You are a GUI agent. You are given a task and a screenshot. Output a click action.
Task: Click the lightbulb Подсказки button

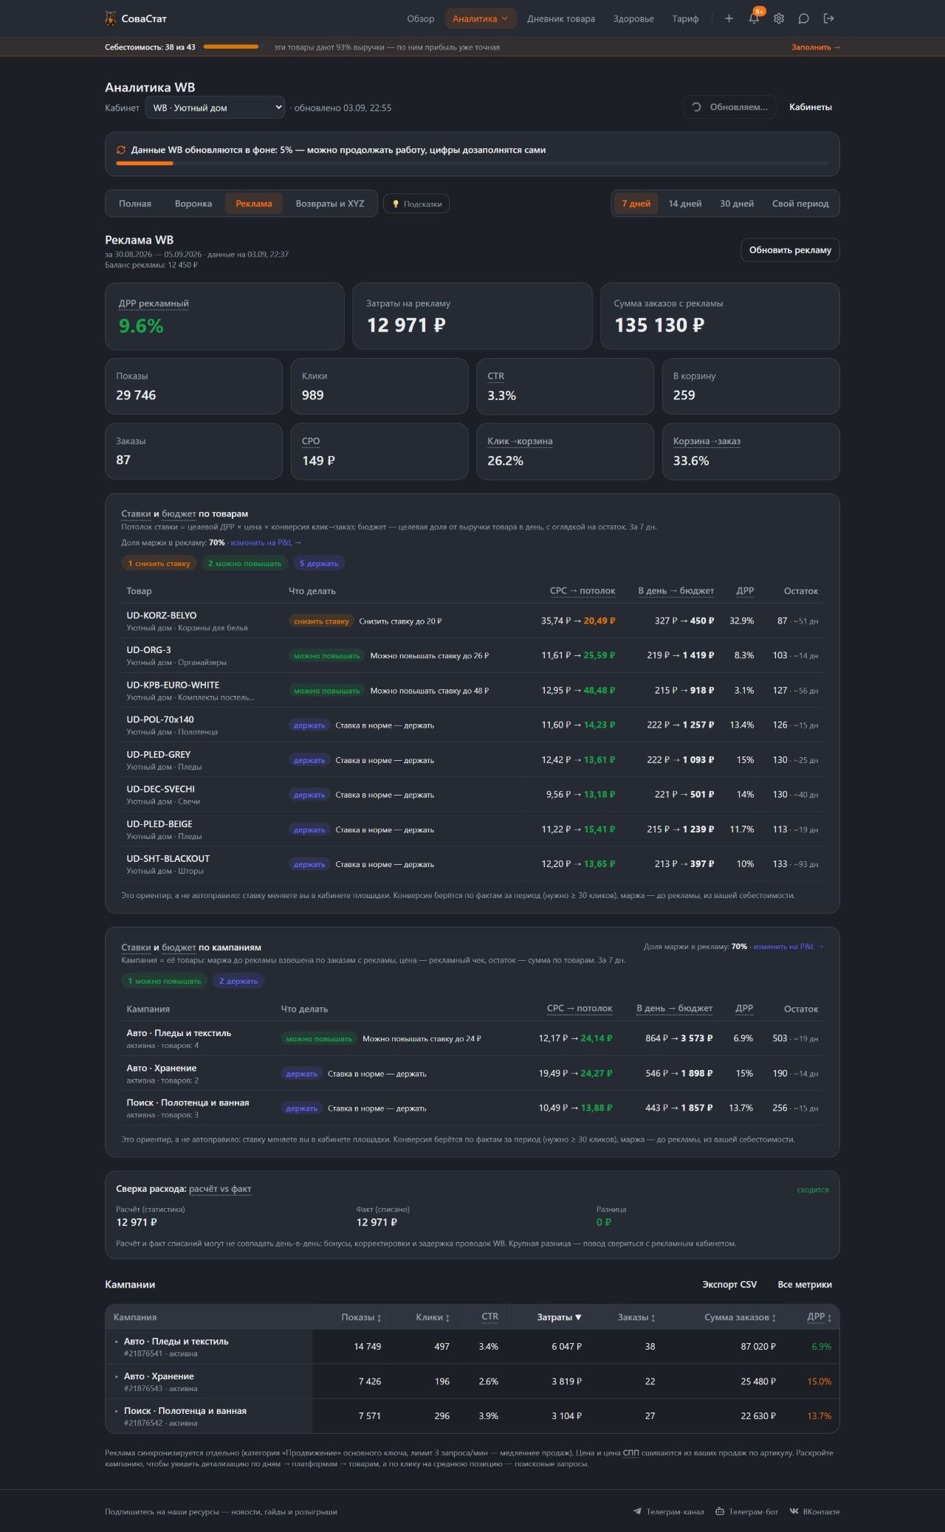[416, 204]
